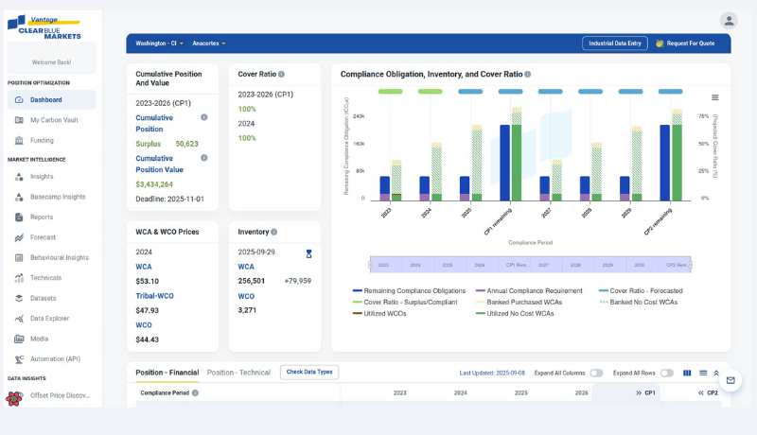Click the compliance period range slider
This screenshot has width=757, height=435.
(530, 265)
